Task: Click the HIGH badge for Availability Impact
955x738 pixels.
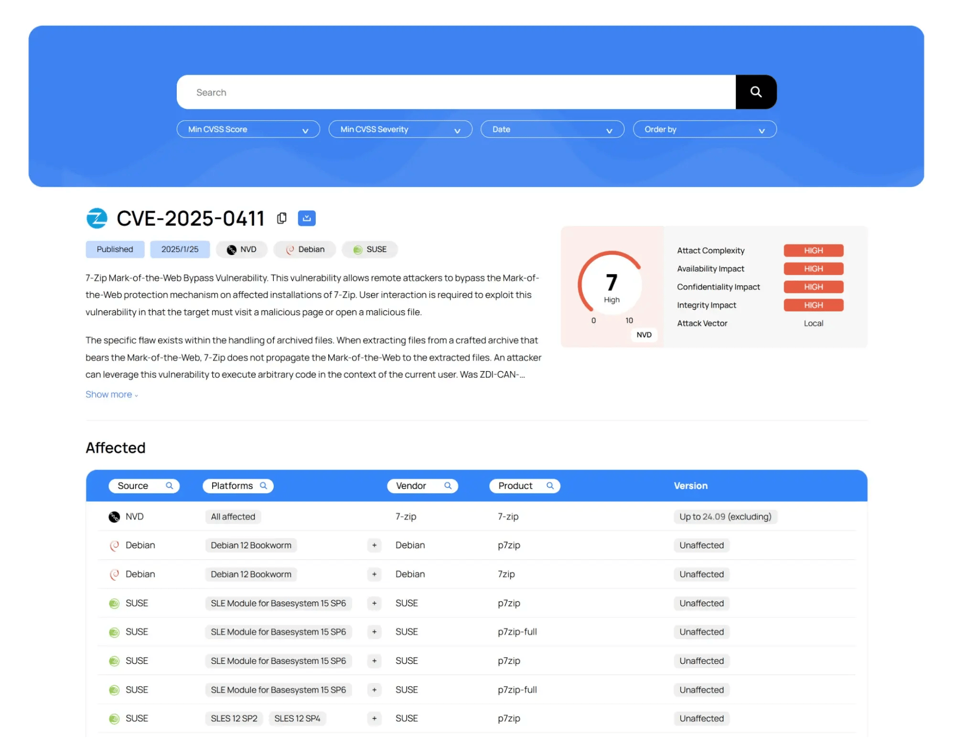Action: coord(813,268)
